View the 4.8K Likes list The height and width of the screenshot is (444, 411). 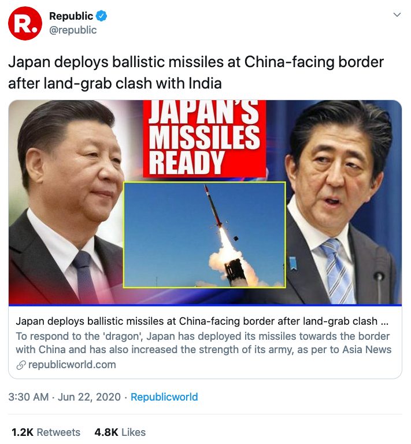[120, 432]
